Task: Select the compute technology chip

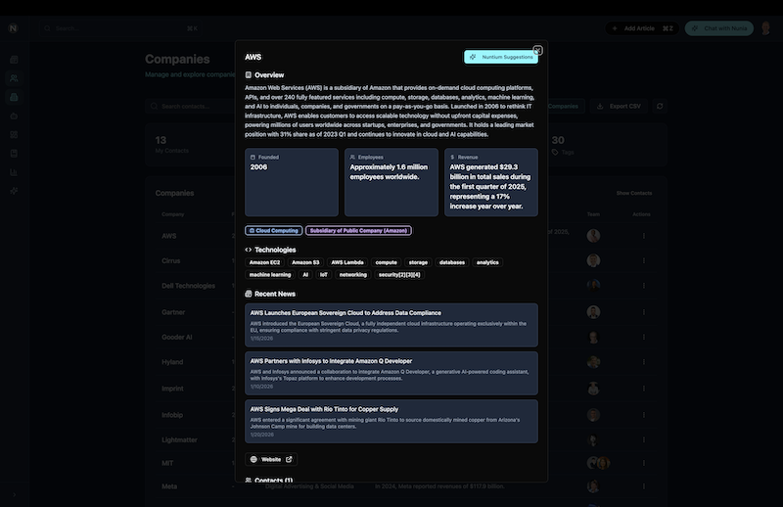Action: pyautogui.click(x=386, y=262)
